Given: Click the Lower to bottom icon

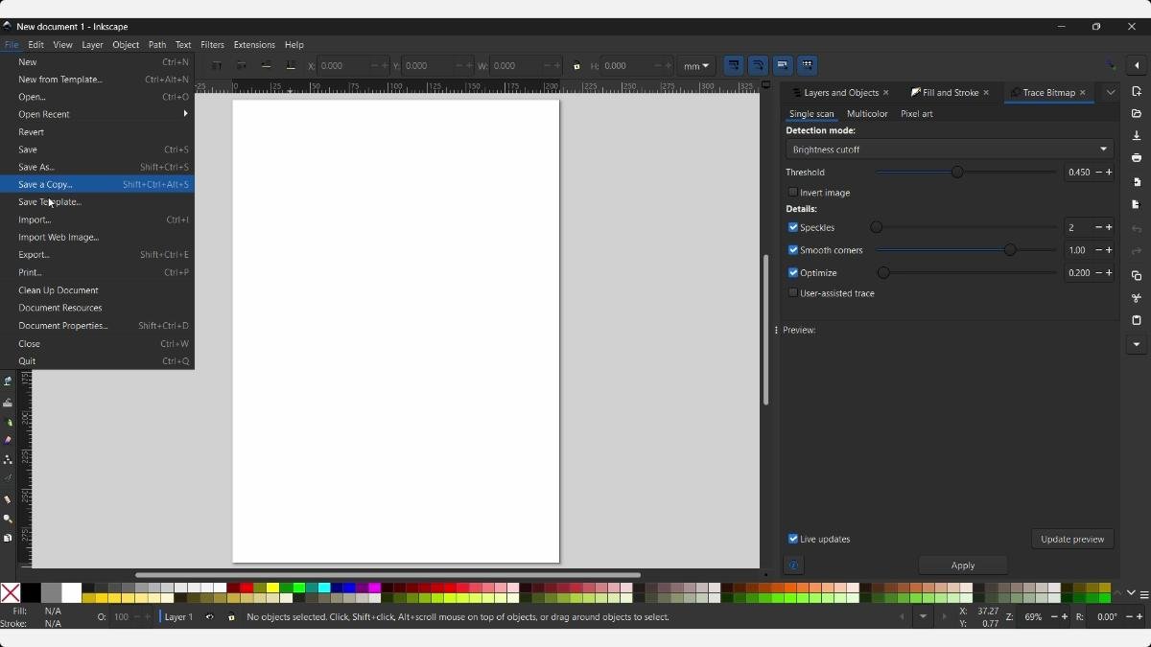Looking at the screenshot, I should click(291, 66).
